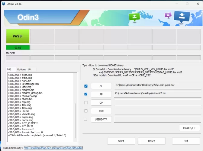Open the Mass D/L ? button

[189, 128]
